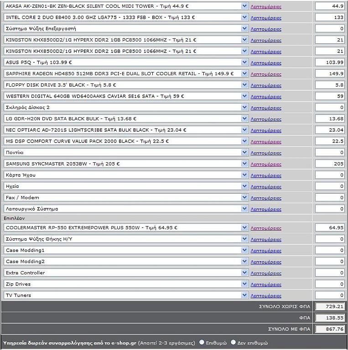Click the ΣΥΝΟΛΟ ΧΩΡΙΣ ΦΠΑ total field 729.21

coord(330,306)
